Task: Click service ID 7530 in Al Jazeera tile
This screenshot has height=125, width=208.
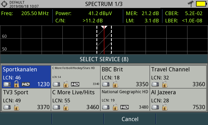Action: (x=199, y=107)
